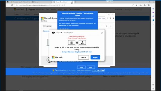Click Cancel on the blue Defender alert
The width and height of the screenshot is (161, 91).
click(82, 67)
